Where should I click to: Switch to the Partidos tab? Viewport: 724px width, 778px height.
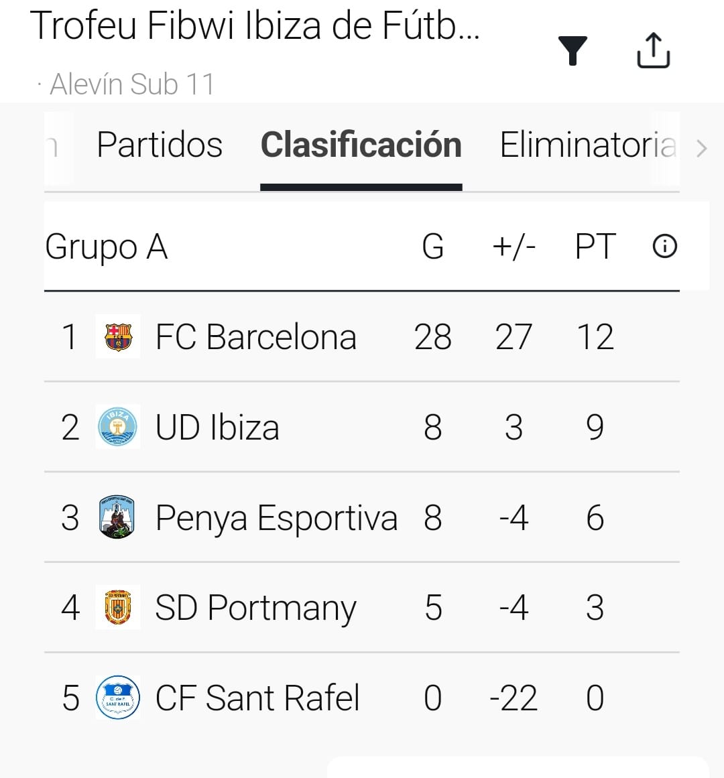click(x=160, y=145)
